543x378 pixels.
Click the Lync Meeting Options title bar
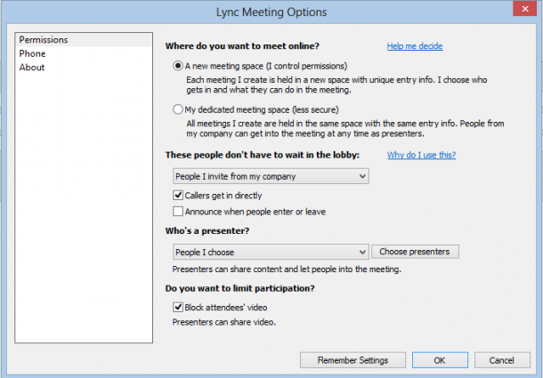(x=271, y=12)
